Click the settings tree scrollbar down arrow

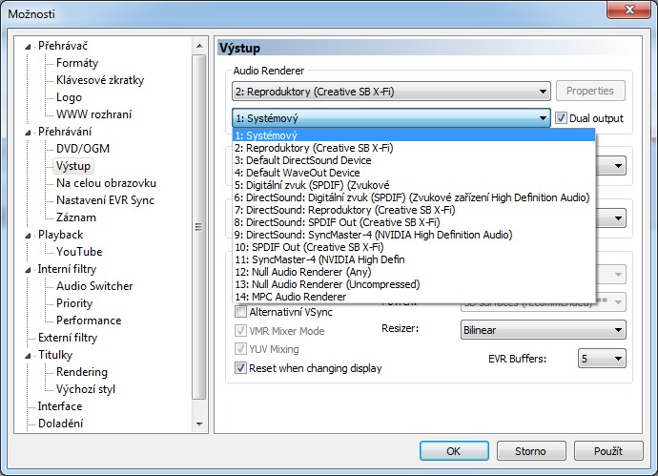pos(199,423)
